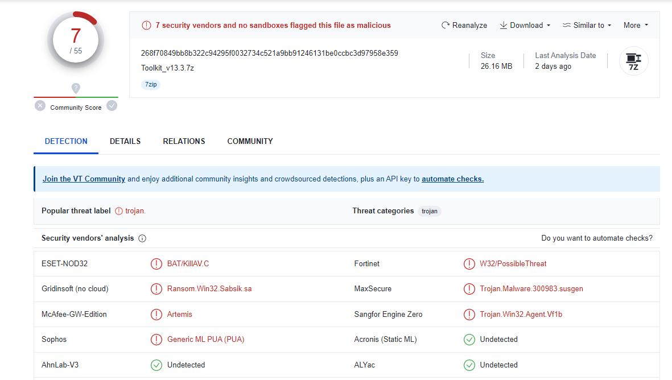Click the 7zip file tag
Image resolution: width=672 pixels, height=380 pixels.
[x=151, y=84]
